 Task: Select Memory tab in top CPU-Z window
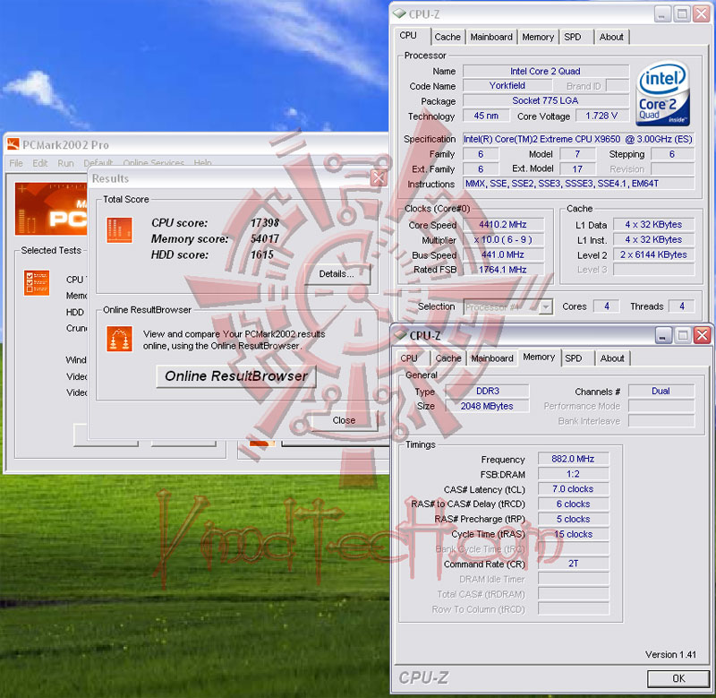coord(538,37)
